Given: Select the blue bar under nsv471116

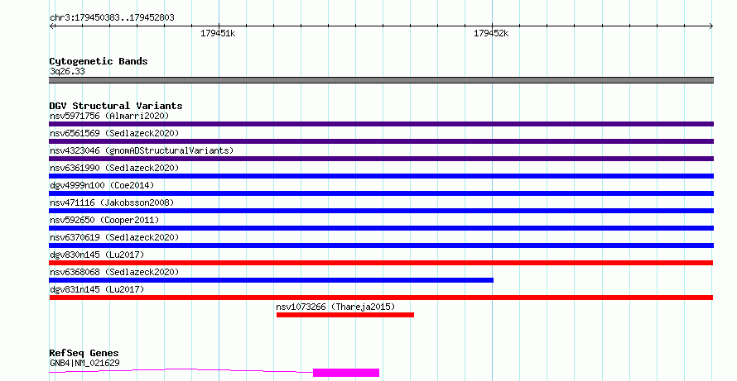Looking at the screenshot, I should pyautogui.click(x=381, y=211).
